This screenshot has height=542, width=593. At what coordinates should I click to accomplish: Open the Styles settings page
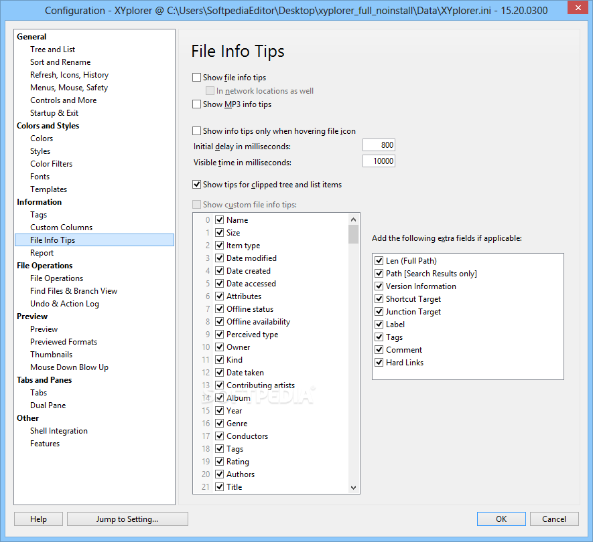pos(40,151)
